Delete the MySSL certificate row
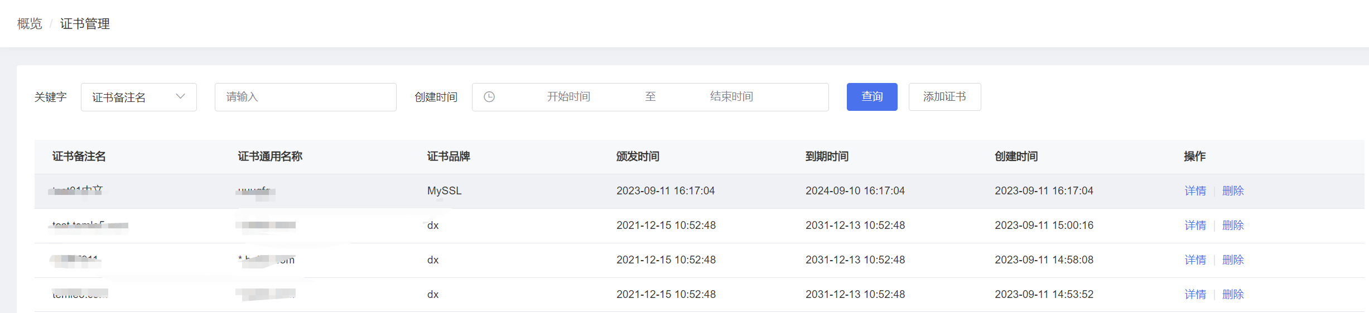This screenshot has height=313, width=1369. (1232, 191)
